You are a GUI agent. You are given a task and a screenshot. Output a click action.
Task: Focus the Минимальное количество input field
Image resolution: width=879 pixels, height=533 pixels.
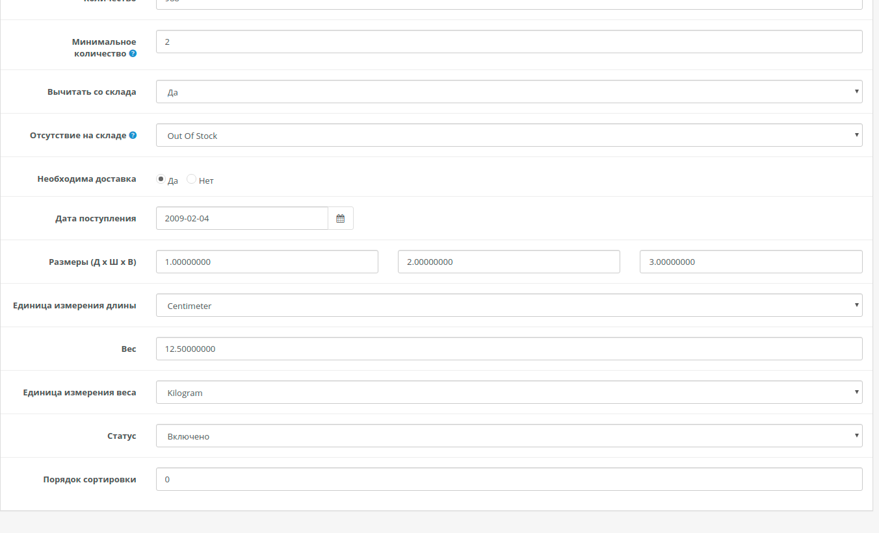click(x=508, y=42)
